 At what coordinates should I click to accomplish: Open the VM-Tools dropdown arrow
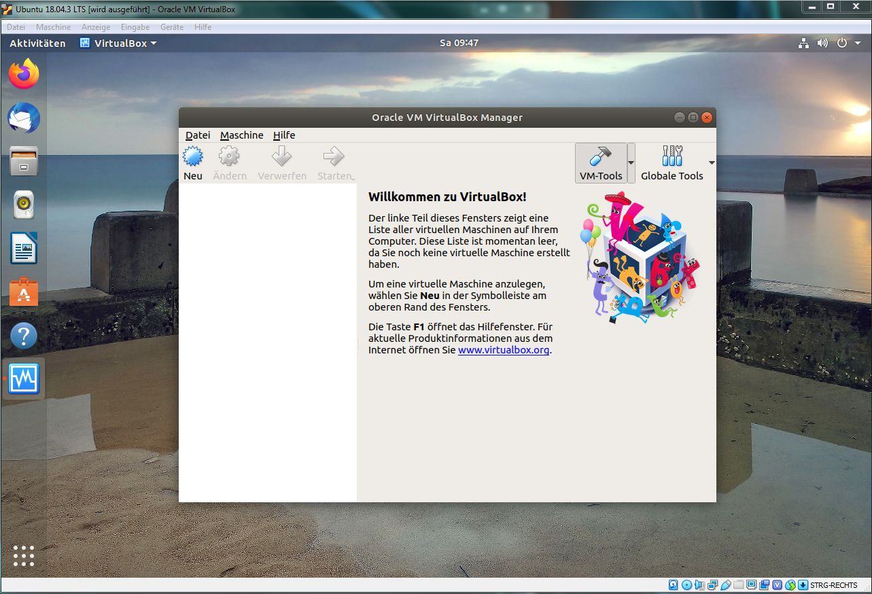coord(631,163)
